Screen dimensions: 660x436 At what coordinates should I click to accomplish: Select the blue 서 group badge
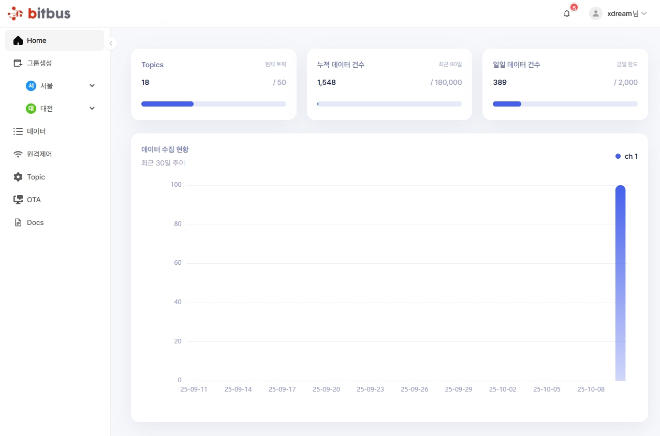click(x=31, y=86)
